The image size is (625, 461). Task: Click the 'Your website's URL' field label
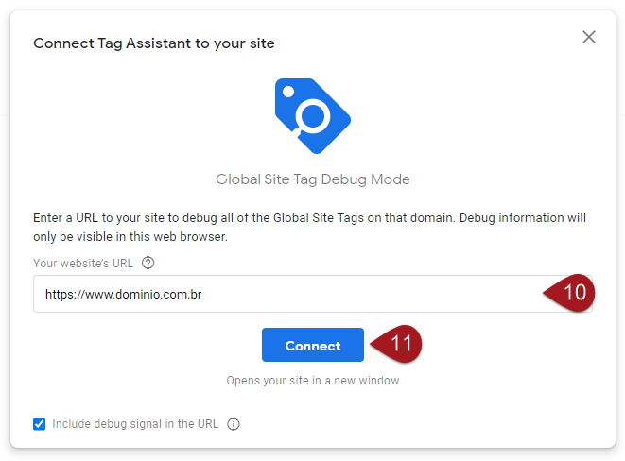coord(83,264)
